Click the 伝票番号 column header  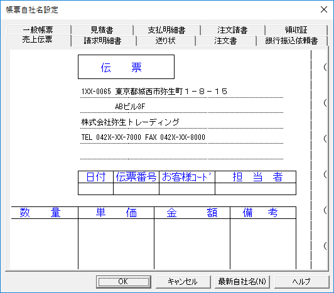[136, 177]
